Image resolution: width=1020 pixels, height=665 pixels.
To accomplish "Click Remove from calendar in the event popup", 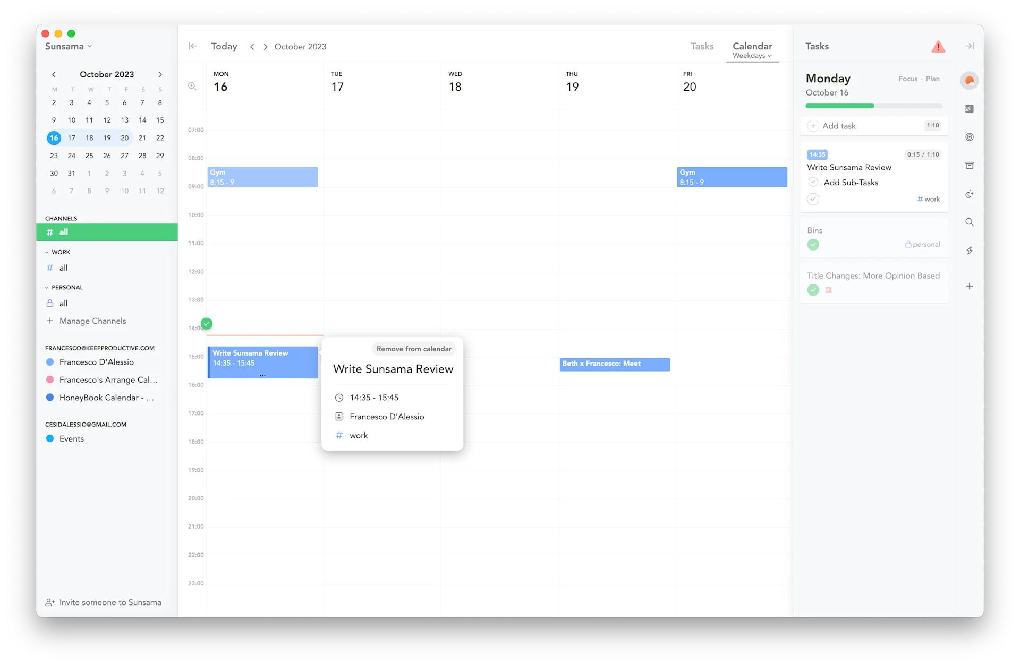I will [413, 349].
